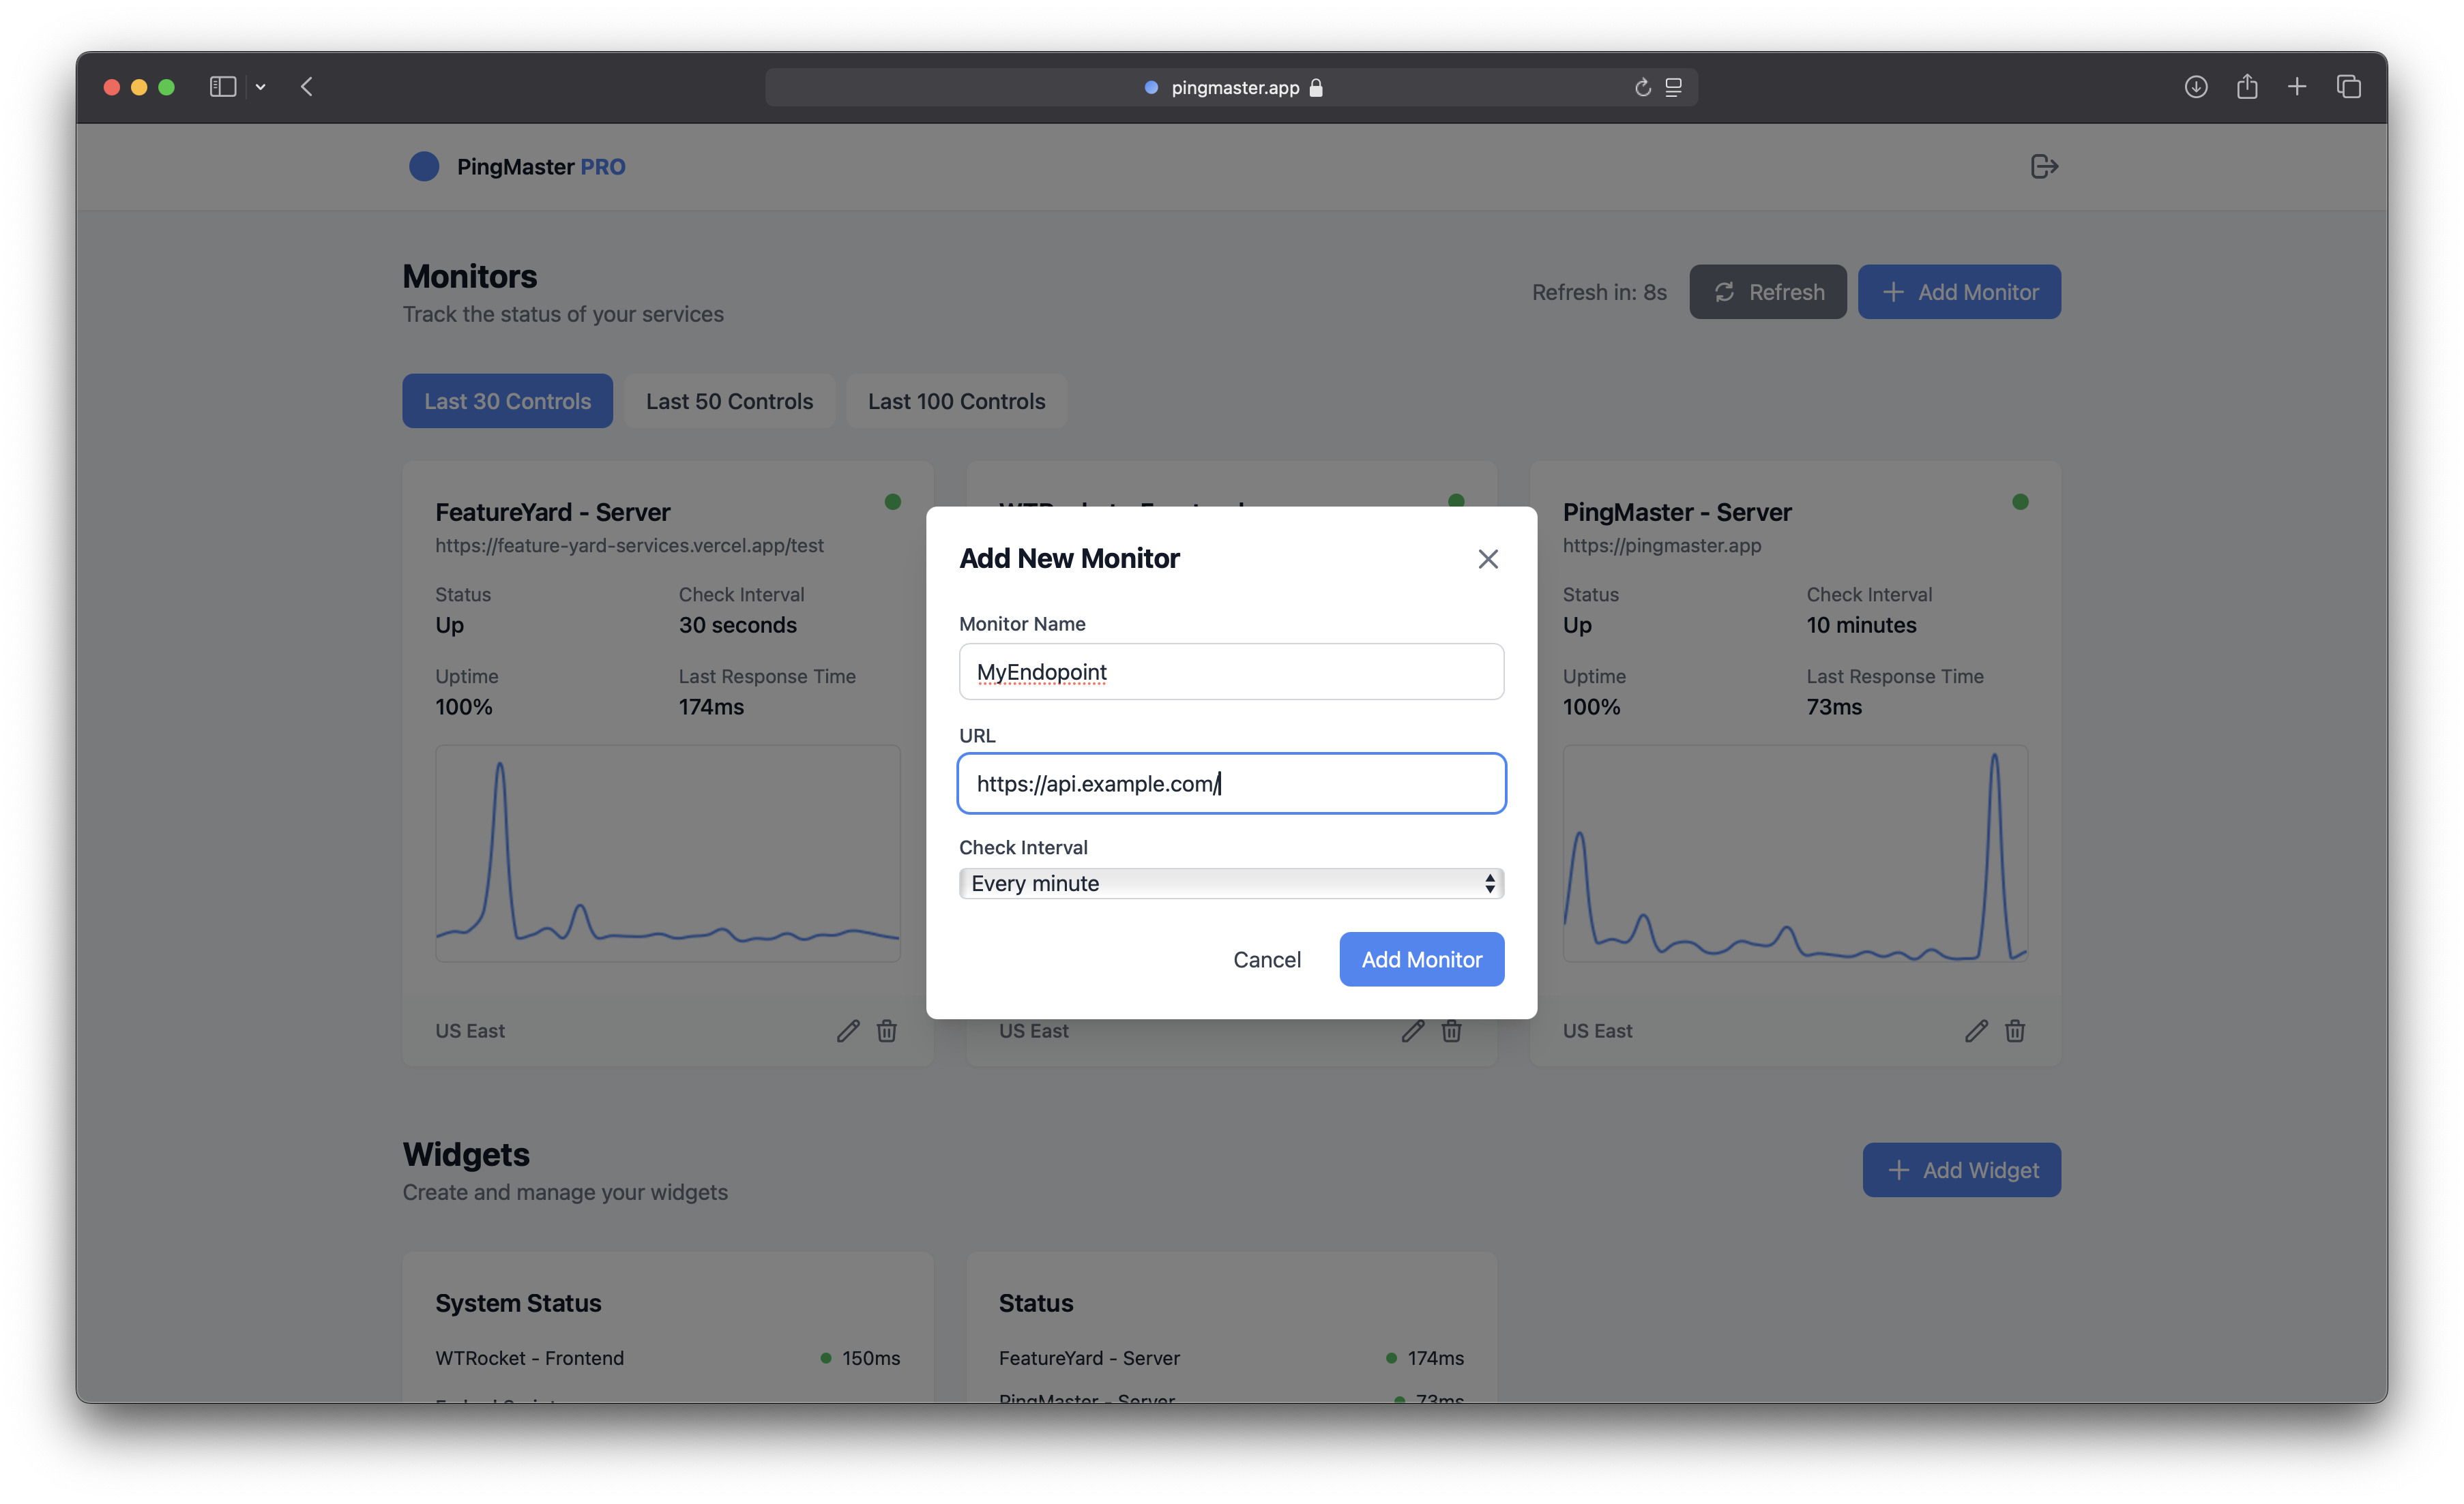Click the PingMaster PRO brand title
This screenshot has width=2464, height=1504.
(541, 167)
